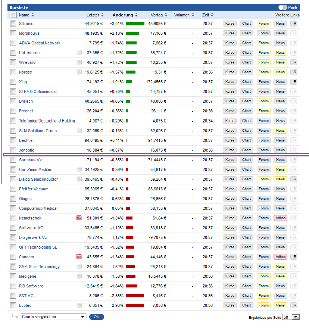Click the OK button
The width and height of the screenshot is (309, 330).
click(97, 317)
